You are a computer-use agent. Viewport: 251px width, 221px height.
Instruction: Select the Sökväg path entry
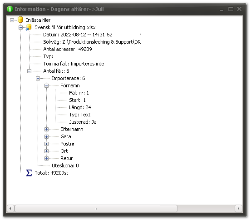pyautogui.click(x=92, y=42)
